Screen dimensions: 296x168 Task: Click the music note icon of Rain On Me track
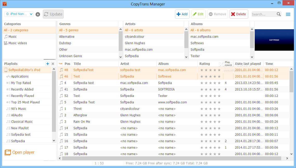pyautogui.click(x=61, y=121)
